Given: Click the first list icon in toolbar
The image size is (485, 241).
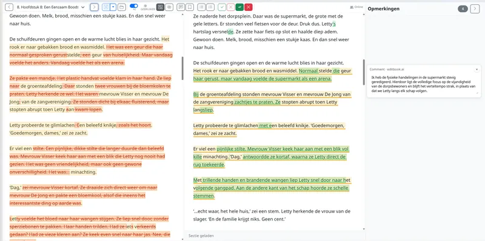Looking at the screenshot, I should 201,7.
